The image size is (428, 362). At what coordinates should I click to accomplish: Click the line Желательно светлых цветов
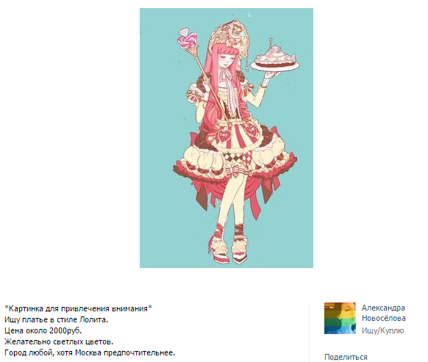pos(59,341)
